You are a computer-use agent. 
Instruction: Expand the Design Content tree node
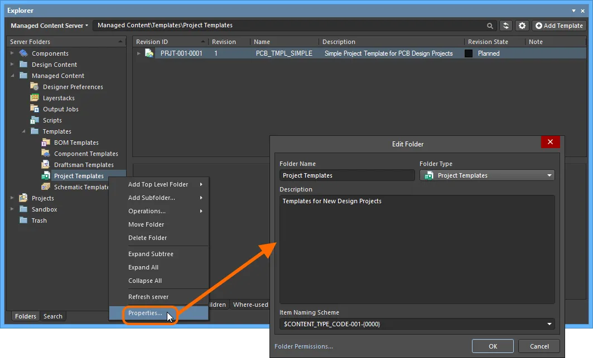point(12,64)
